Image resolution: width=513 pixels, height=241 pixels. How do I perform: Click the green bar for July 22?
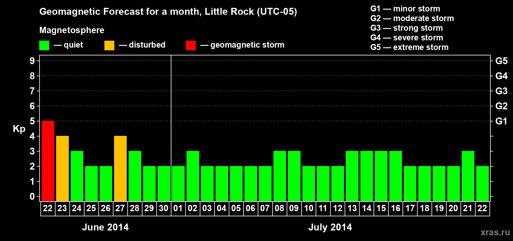(483, 183)
